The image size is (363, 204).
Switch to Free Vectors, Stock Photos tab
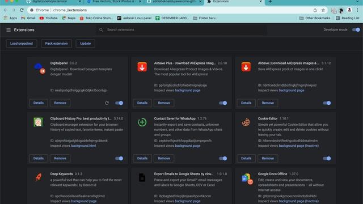(x=114, y=2)
